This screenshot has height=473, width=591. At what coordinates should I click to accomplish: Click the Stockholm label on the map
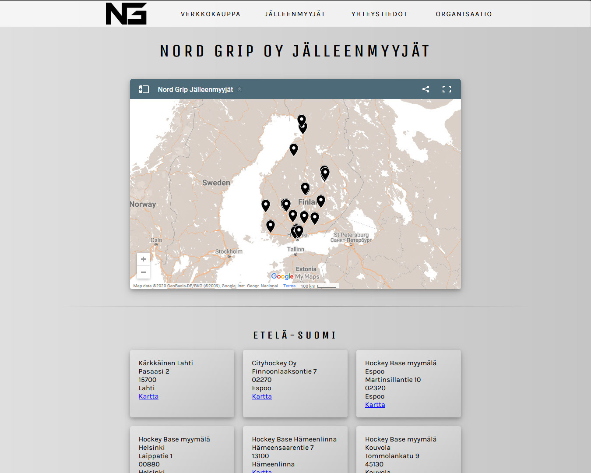[229, 251]
